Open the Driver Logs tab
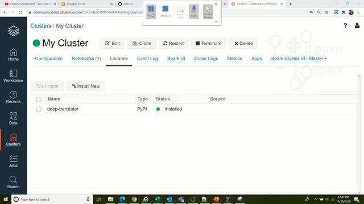 click(x=206, y=58)
